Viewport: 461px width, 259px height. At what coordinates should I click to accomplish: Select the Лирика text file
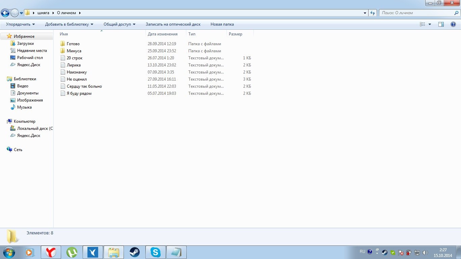pyautogui.click(x=74, y=65)
